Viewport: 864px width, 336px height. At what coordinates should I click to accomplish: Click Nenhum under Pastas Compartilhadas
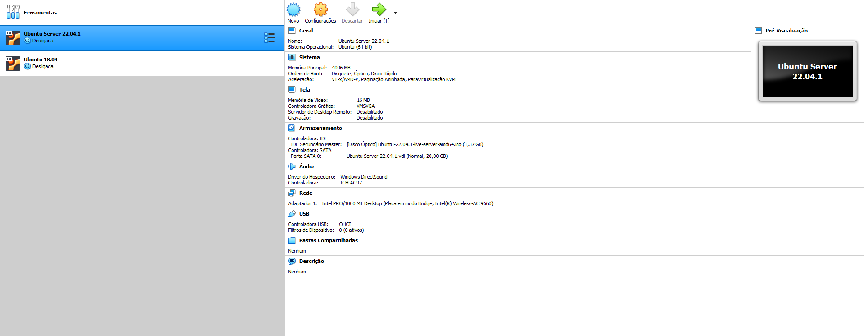click(297, 251)
